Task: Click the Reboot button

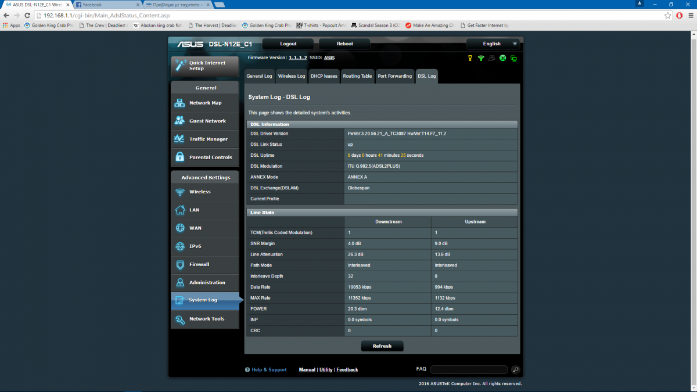Action: (x=344, y=44)
